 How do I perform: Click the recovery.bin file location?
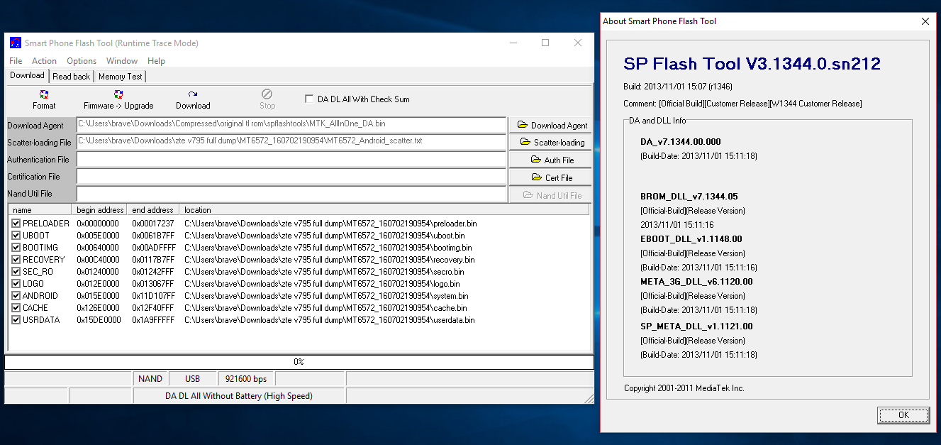330,259
